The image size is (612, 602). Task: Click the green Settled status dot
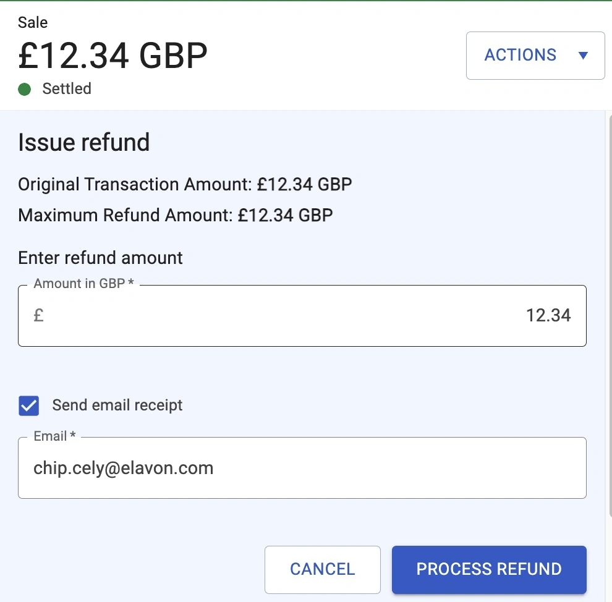pyautogui.click(x=25, y=90)
